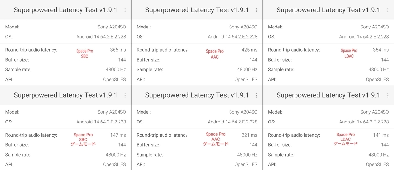Click the red Space Pro SBC label without ゲームモード
The height and width of the screenshot is (170, 394).
point(85,54)
